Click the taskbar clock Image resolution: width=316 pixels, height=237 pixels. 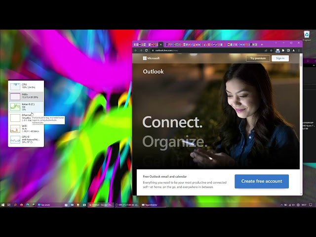pos(304,205)
